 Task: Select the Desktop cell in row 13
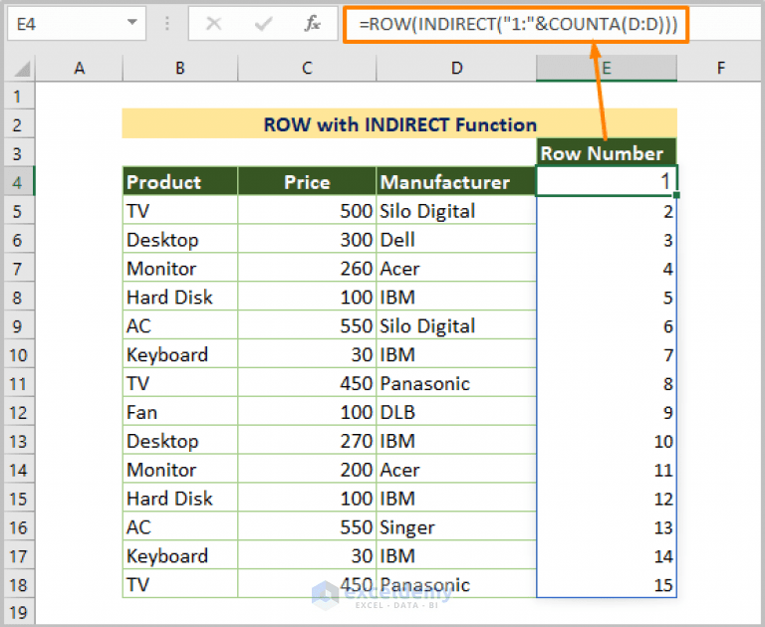(180, 441)
